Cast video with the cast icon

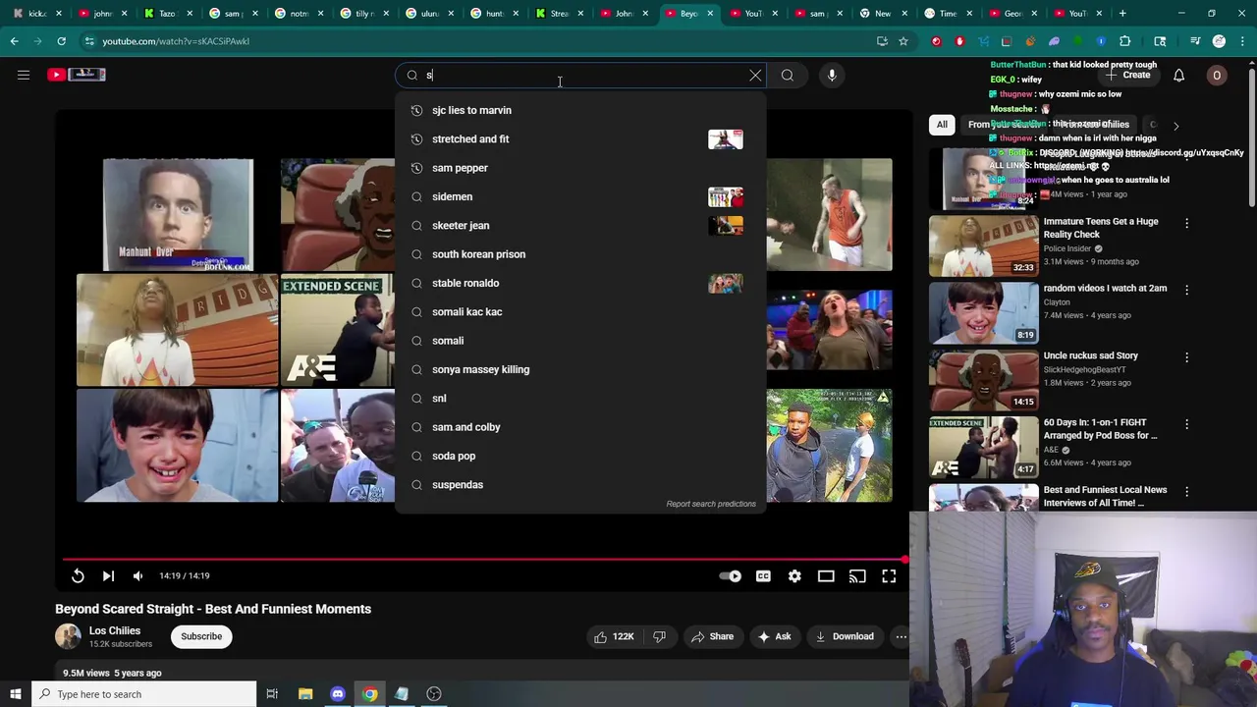[x=857, y=576]
